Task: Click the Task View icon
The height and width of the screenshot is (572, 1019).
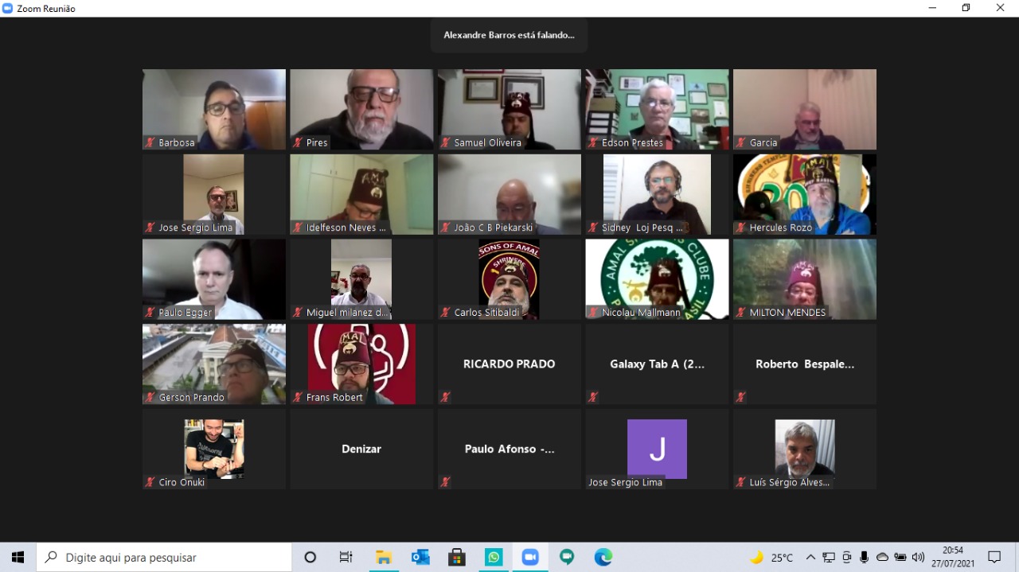Action: pos(346,558)
